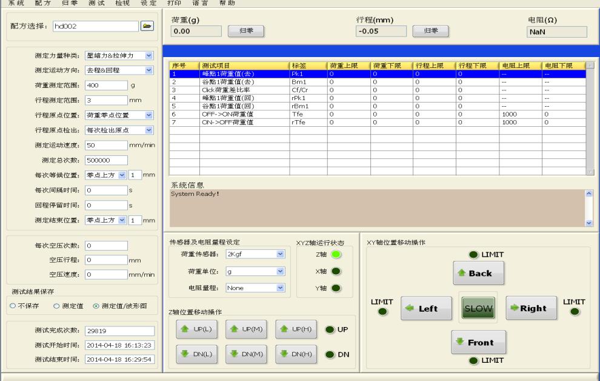The width and height of the screenshot is (600, 381).
Task: Move XY stage Back
Action: 478,273
